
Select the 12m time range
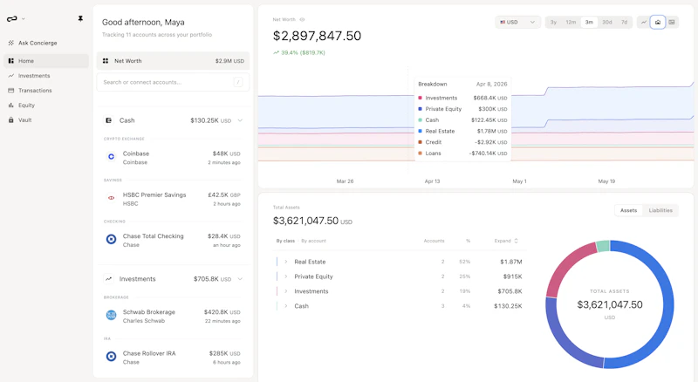click(x=571, y=22)
